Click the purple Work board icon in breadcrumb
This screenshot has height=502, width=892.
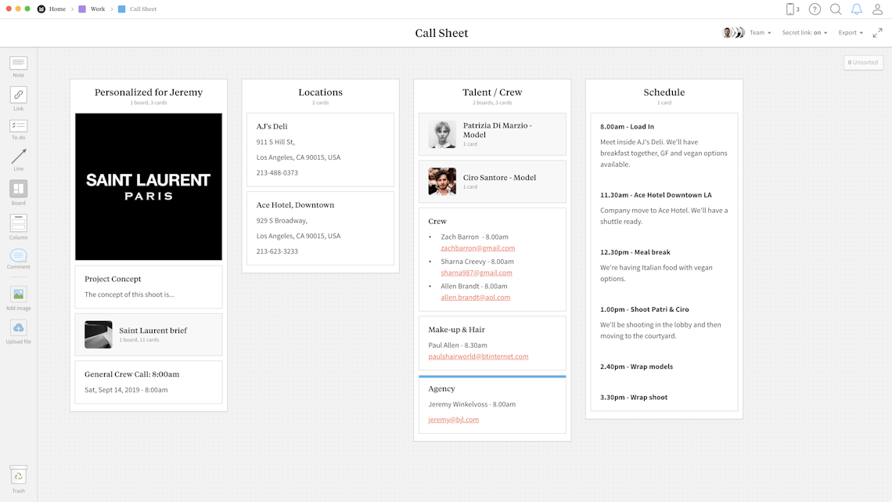coord(82,9)
